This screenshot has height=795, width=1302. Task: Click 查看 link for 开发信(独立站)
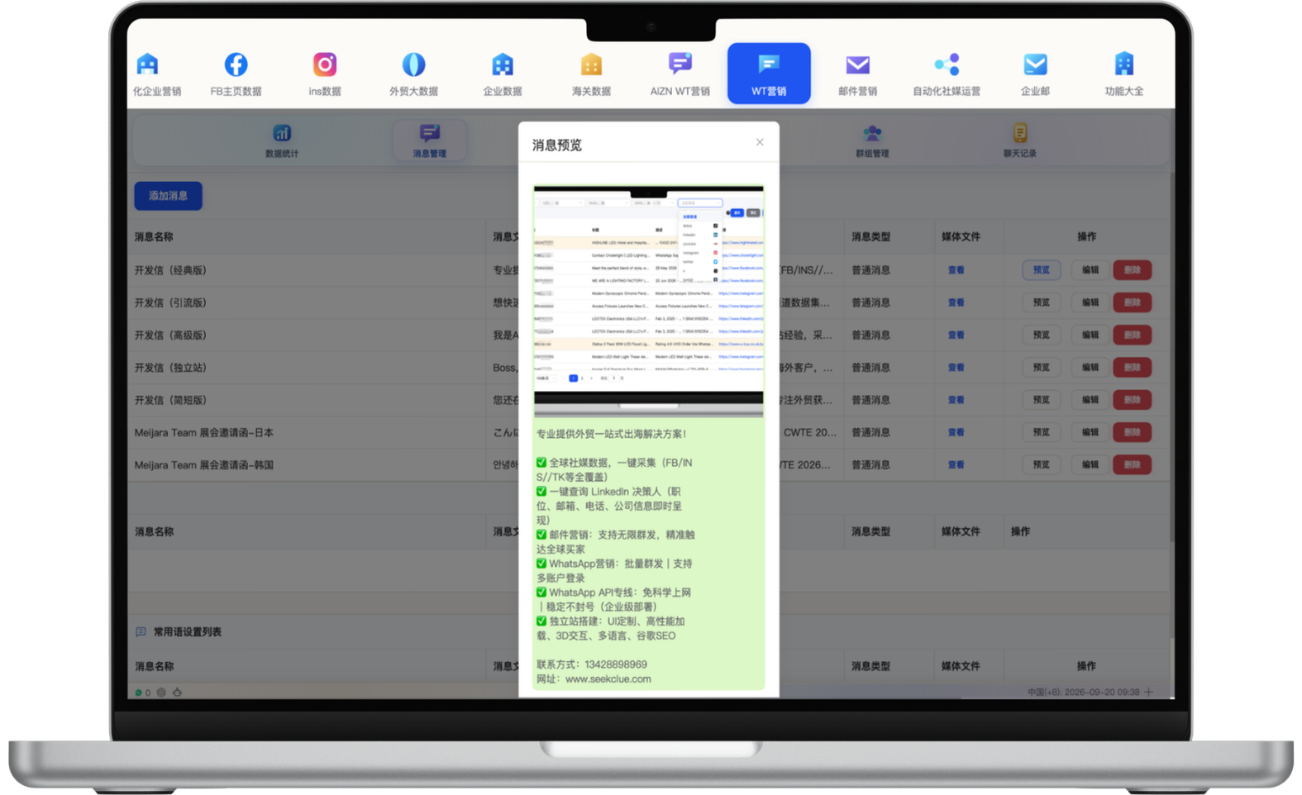pos(956,368)
